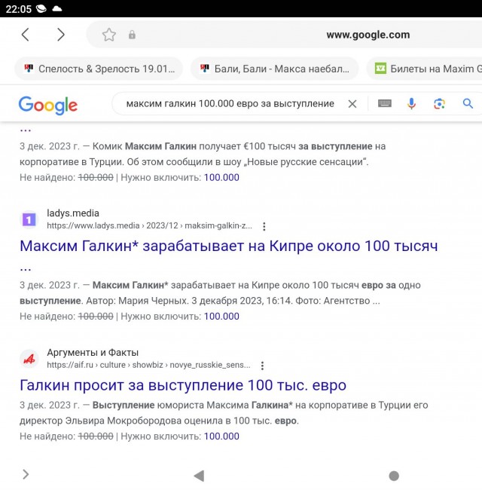Image resolution: width=482 pixels, height=493 pixels.
Task: Tap the Android back triangle button
Action: [x=200, y=476]
